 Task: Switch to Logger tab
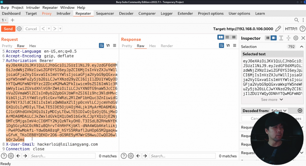point(166,13)
